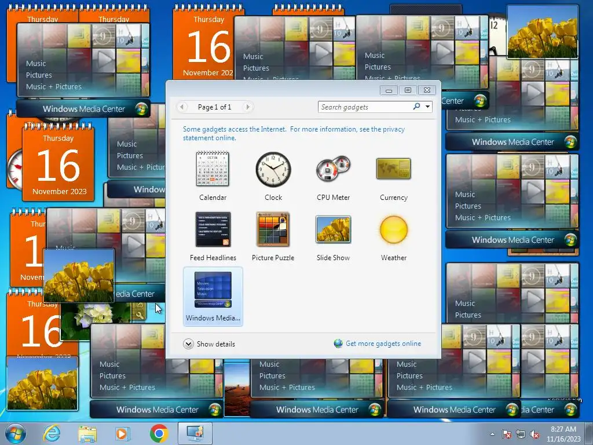Select the Picture Puzzle gadget icon

click(273, 229)
